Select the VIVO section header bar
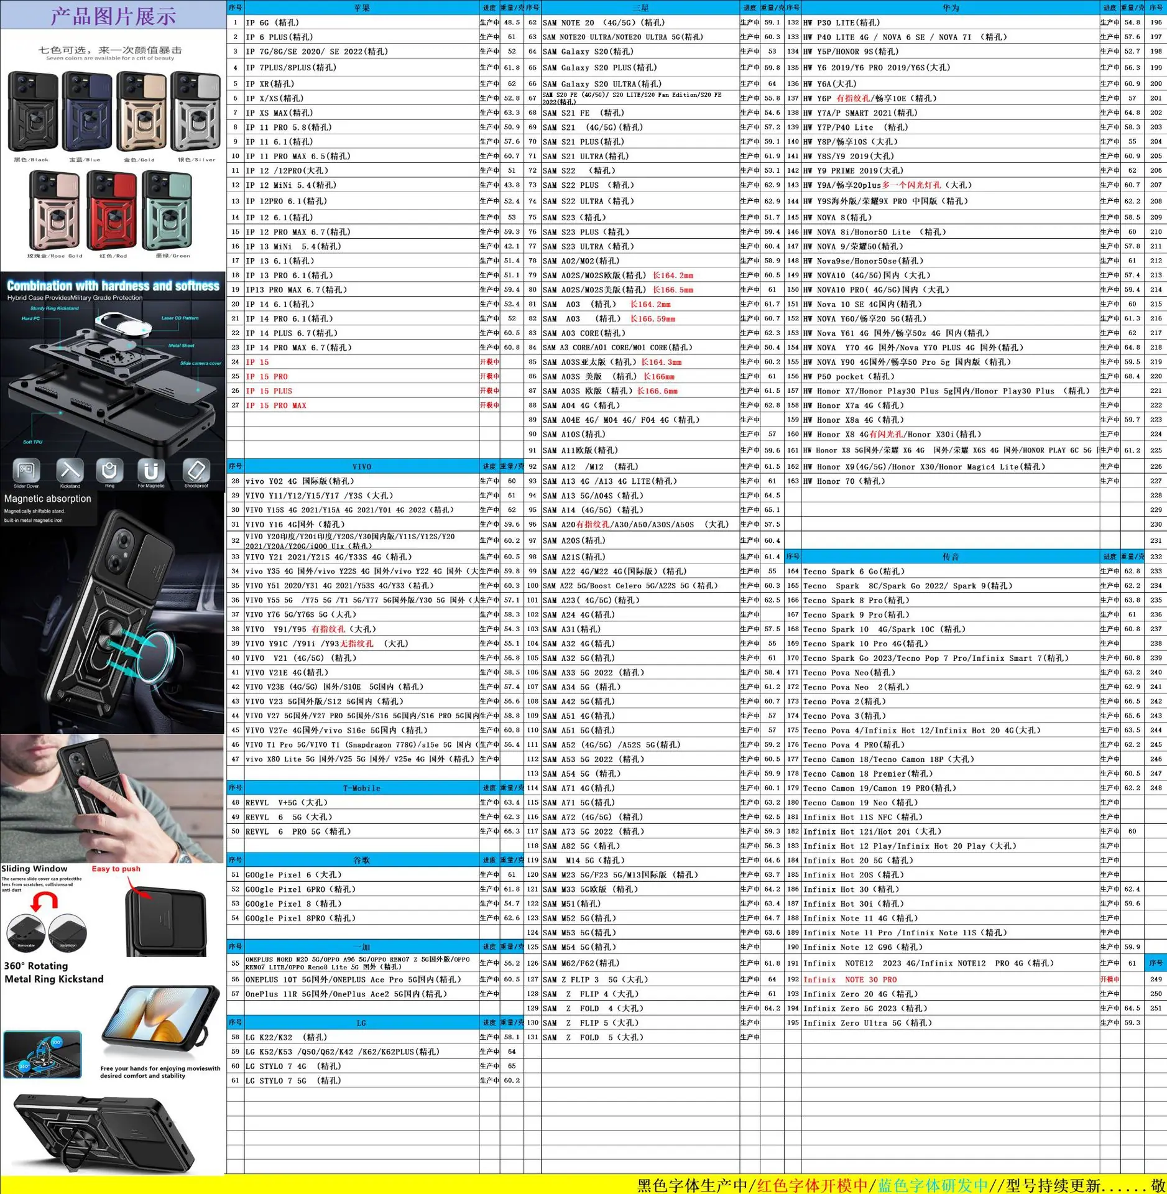1167x1194 pixels. (x=362, y=466)
